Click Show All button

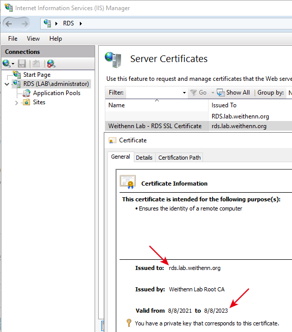[233, 93]
